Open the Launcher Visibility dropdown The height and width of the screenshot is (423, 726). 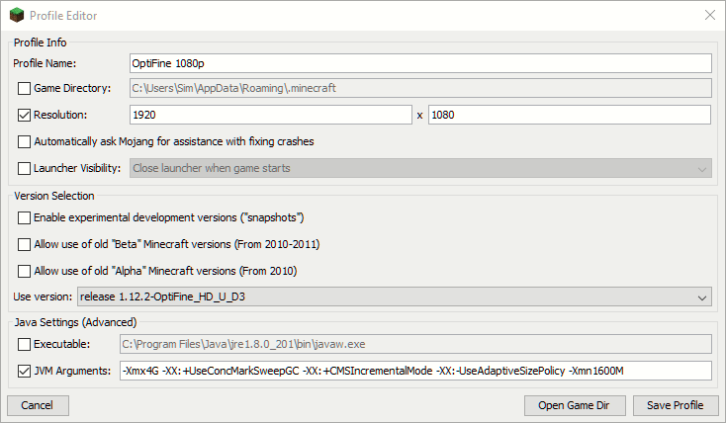420,168
